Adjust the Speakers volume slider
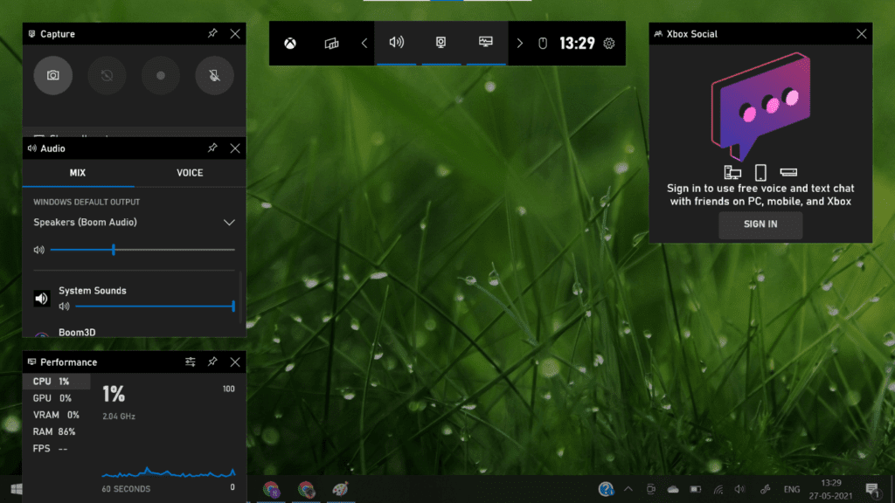 pyautogui.click(x=114, y=250)
